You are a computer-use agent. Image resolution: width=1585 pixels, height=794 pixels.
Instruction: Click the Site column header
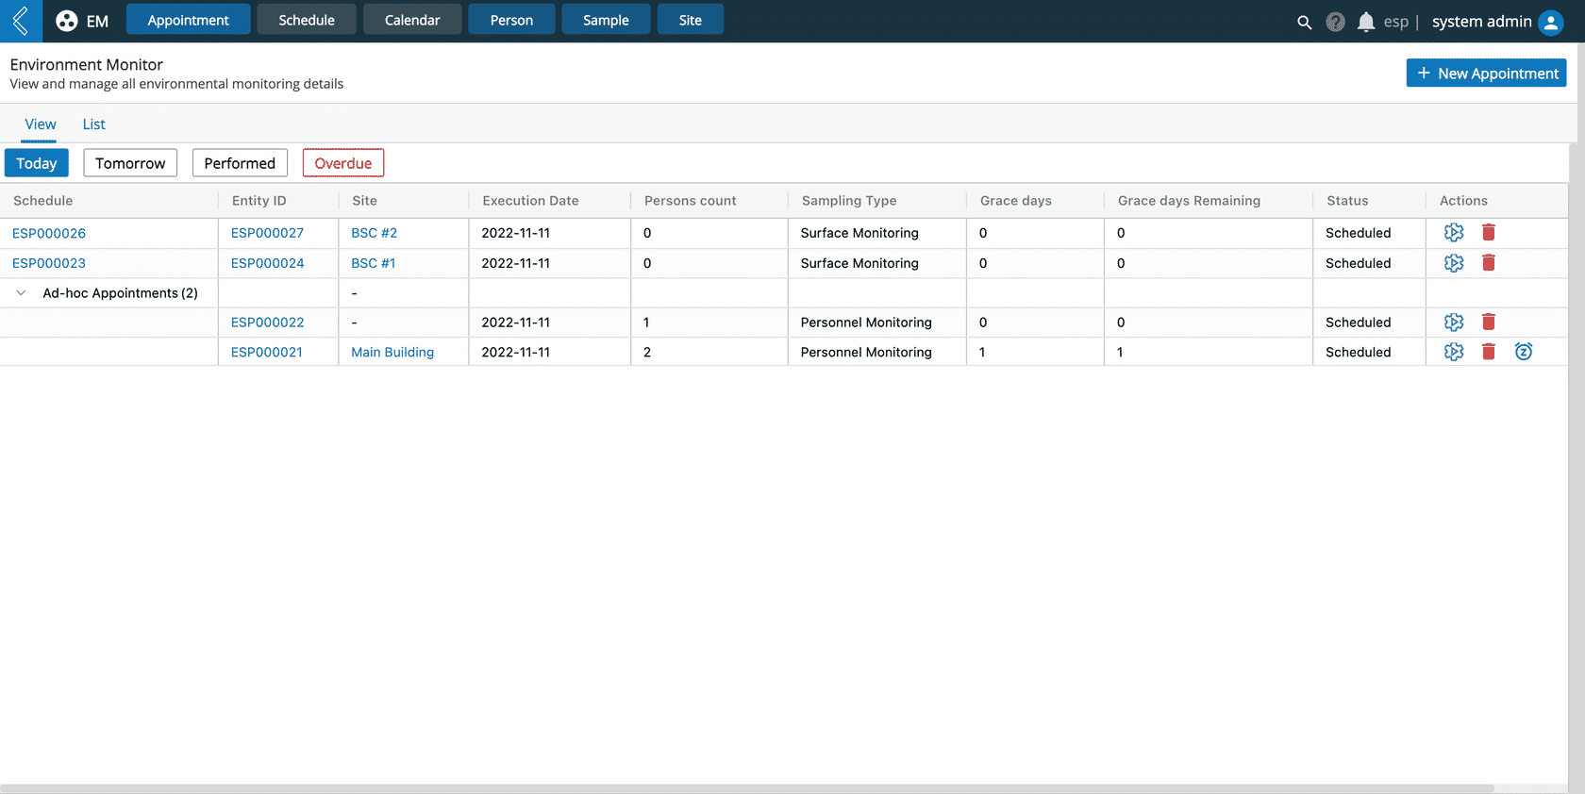pos(364,201)
